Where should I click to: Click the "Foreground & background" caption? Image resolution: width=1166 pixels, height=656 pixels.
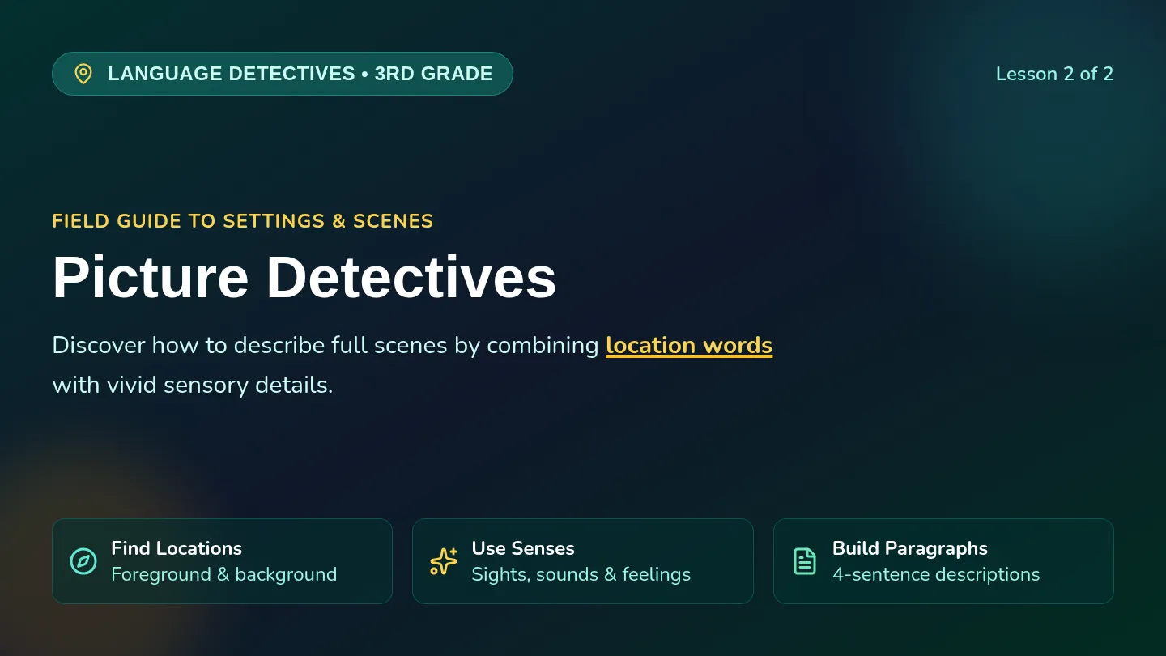(x=224, y=574)
